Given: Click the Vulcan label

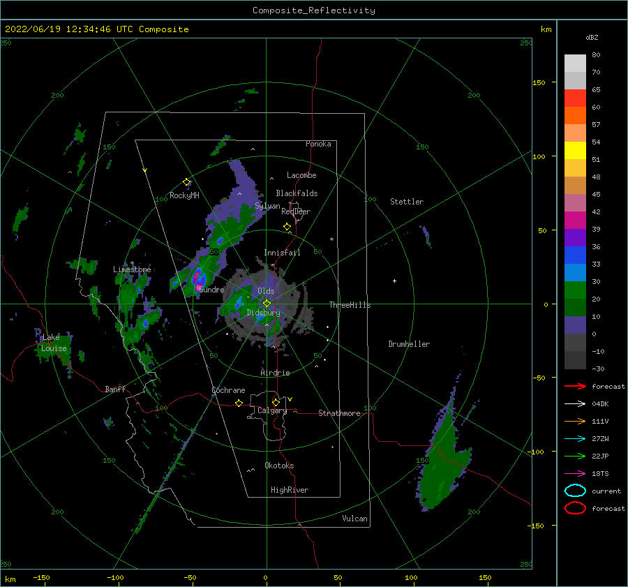Looking at the screenshot, I should (x=355, y=519).
